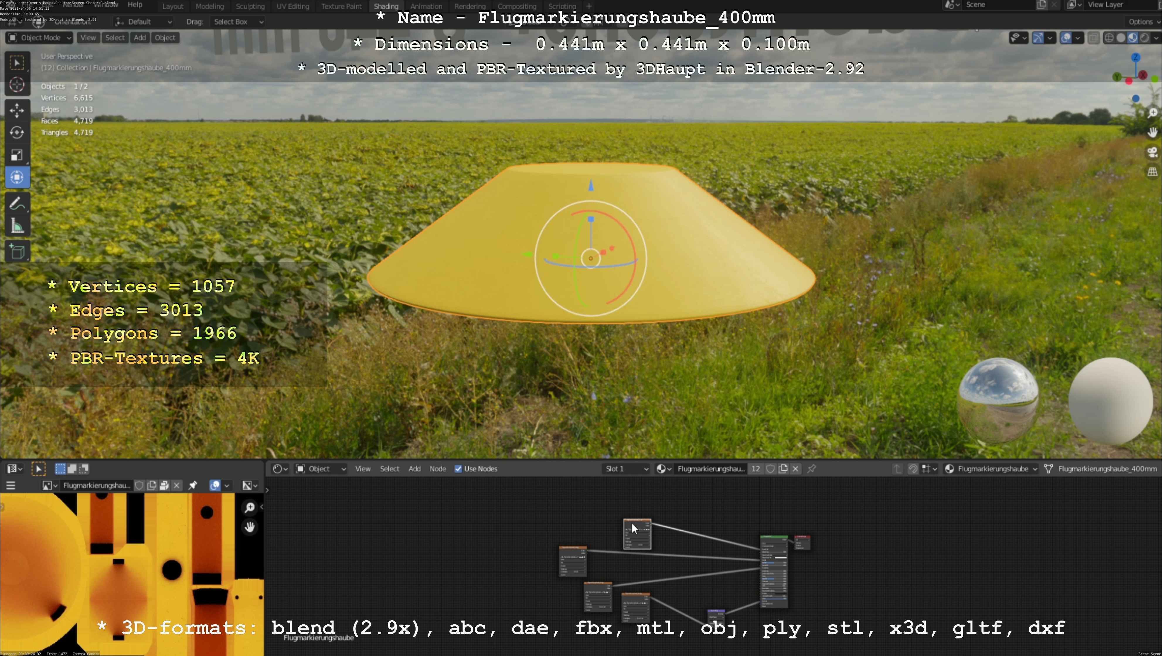Image resolution: width=1162 pixels, height=656 pixels.
Task: Open image editor sidebar hamburger menu
Action: coord(10,485)
